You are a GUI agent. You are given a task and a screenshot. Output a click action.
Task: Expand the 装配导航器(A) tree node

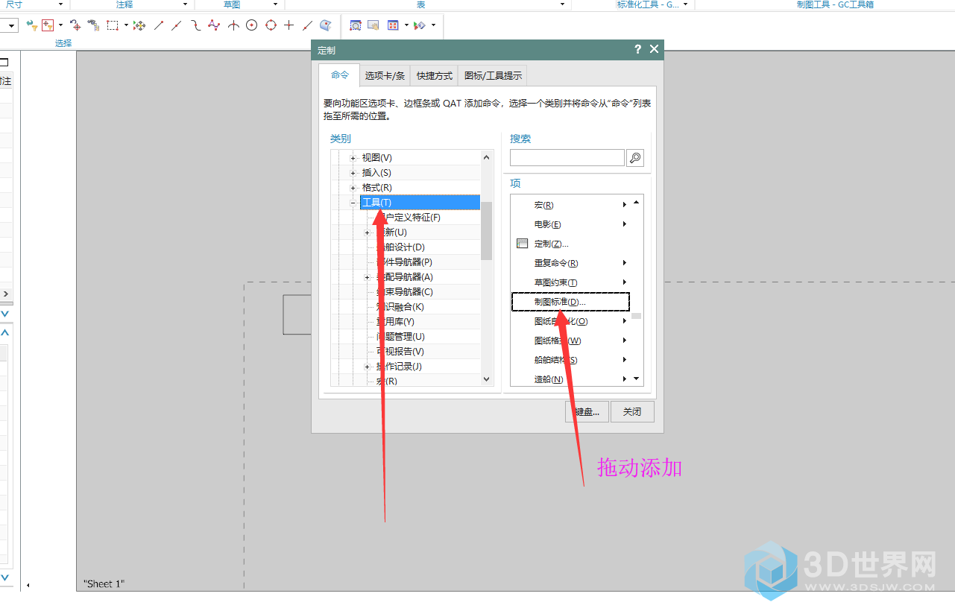[368, 277]
